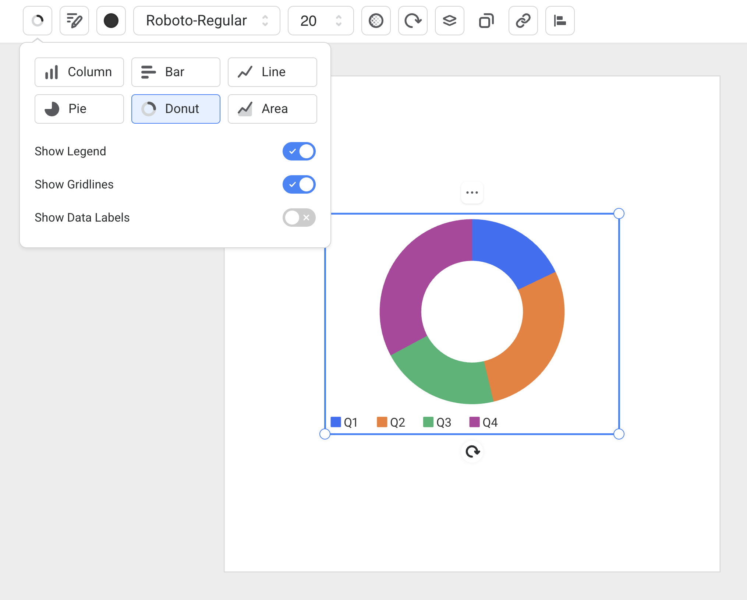Image resolution: width=747 pixels, height=600 pixels.
Task: Enable the Show Data Labels toggle
Action: tap(299, 218)
